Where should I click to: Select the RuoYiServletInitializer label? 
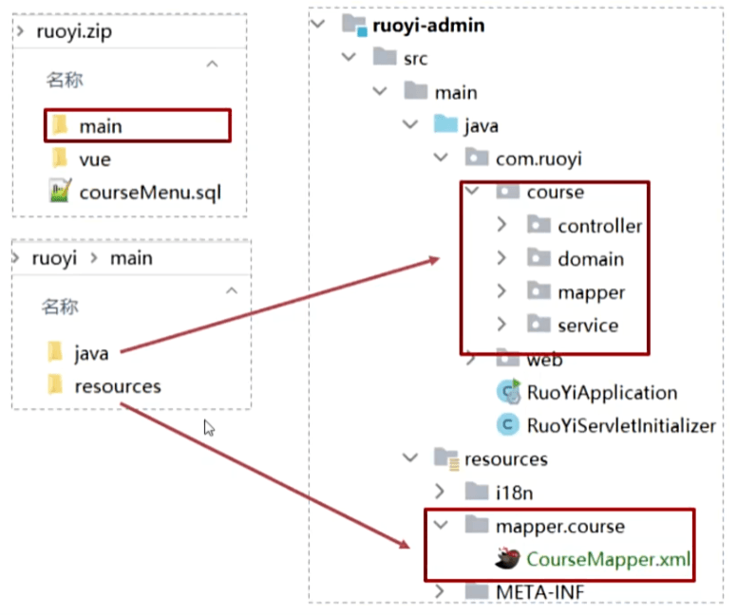(621, 426)
